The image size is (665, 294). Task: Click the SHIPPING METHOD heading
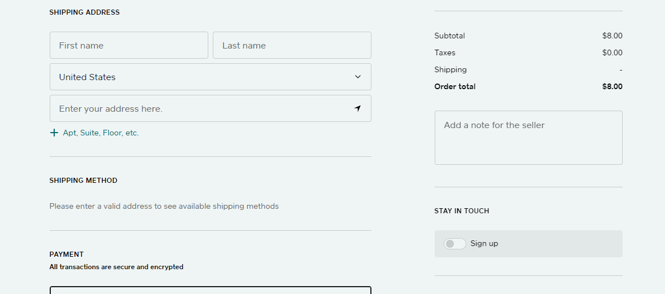pos(84,181)
